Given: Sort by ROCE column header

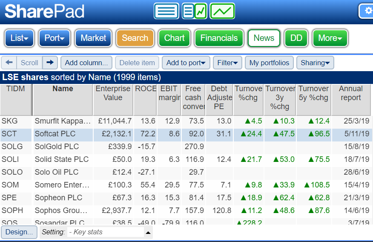Looking at the screenshot, I should [145, 100].
